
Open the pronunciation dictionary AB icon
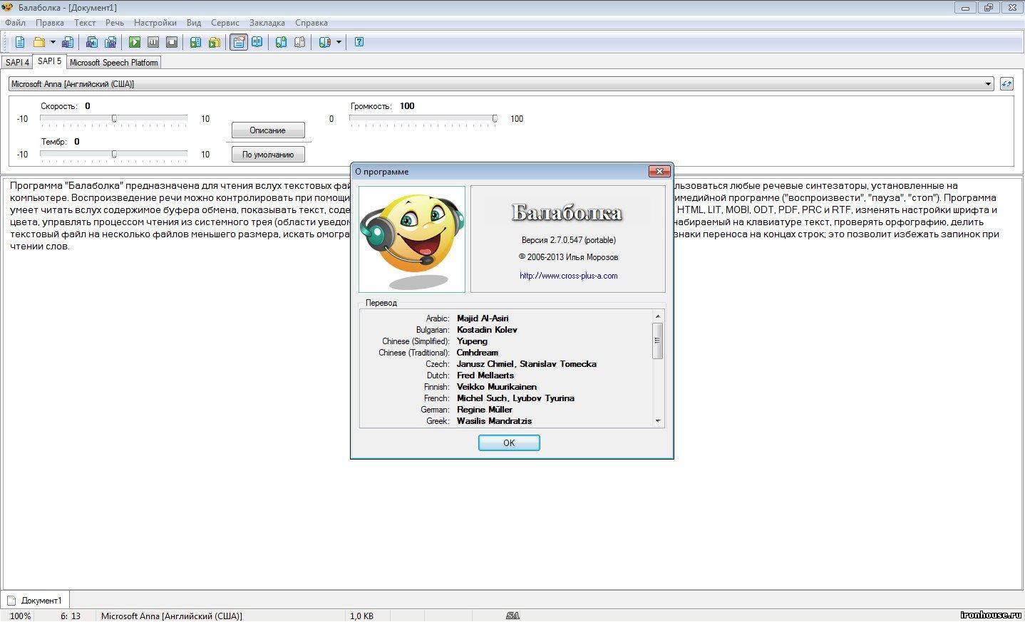pos(257,42)
